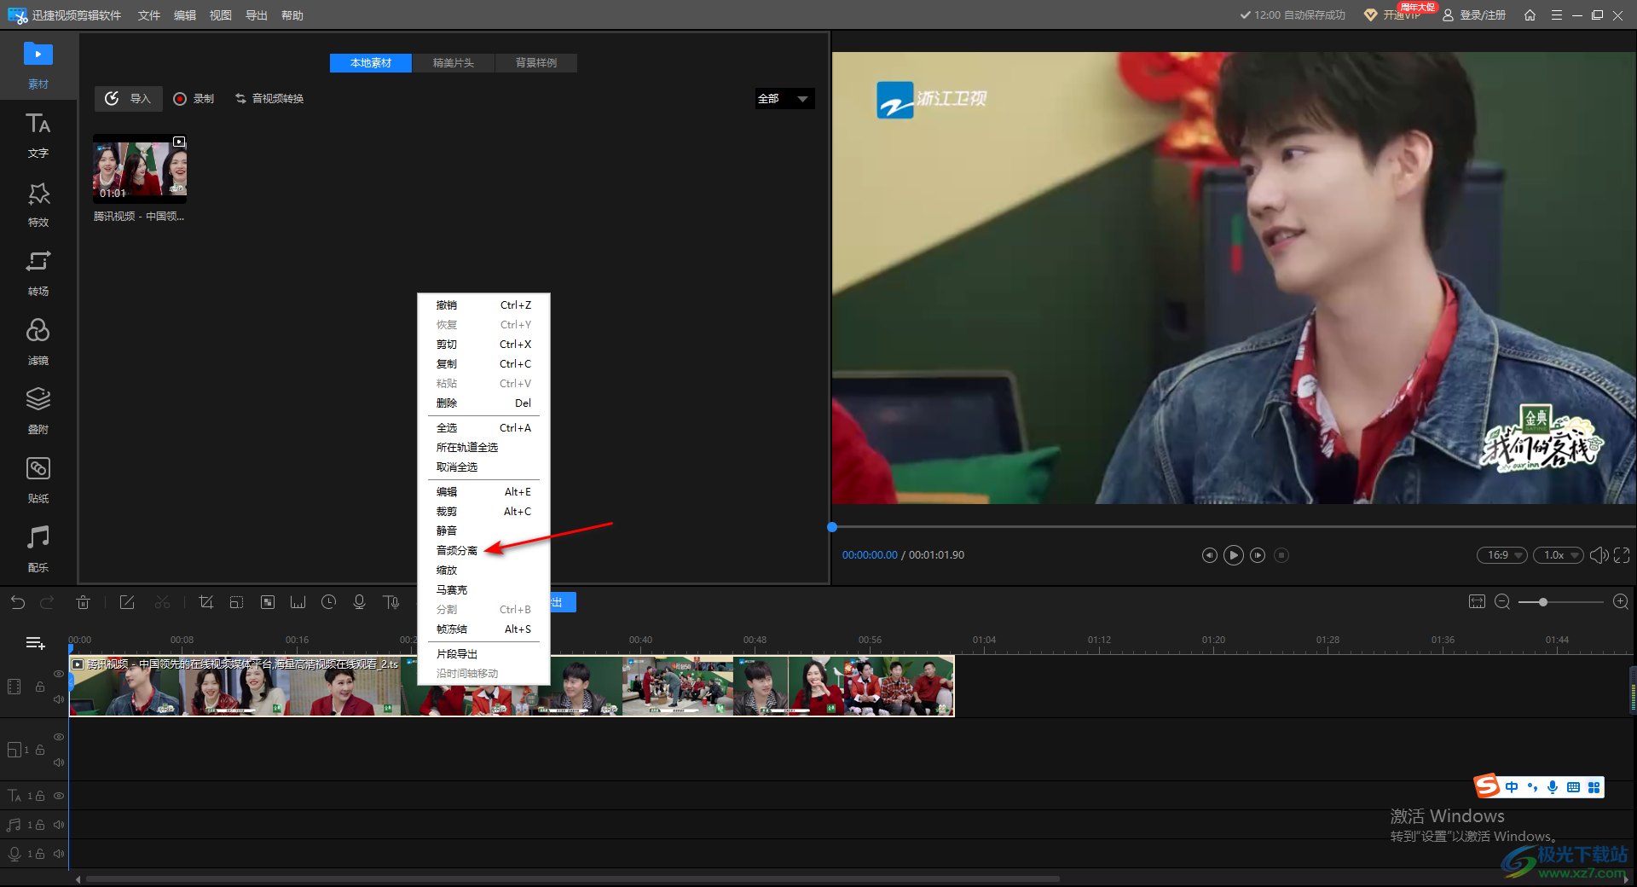Click the fit timeline to window icon

coord(1477,602)
